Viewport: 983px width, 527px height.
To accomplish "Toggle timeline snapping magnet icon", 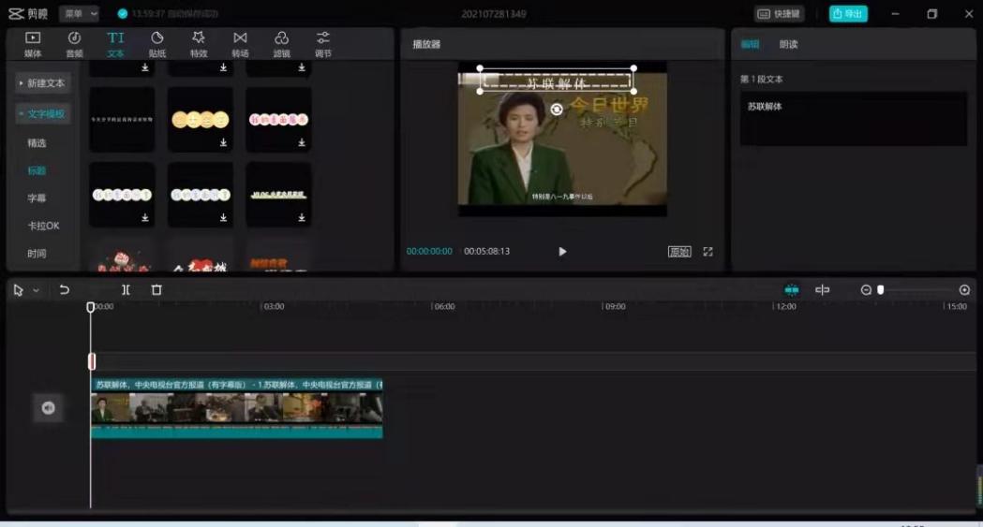I will pos(792,290).
